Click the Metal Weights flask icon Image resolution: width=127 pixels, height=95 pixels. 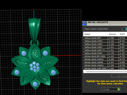pyautogui.click(x=84, y=23)
